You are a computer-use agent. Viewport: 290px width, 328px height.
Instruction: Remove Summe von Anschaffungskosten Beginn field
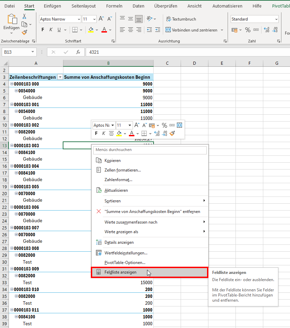150,212
